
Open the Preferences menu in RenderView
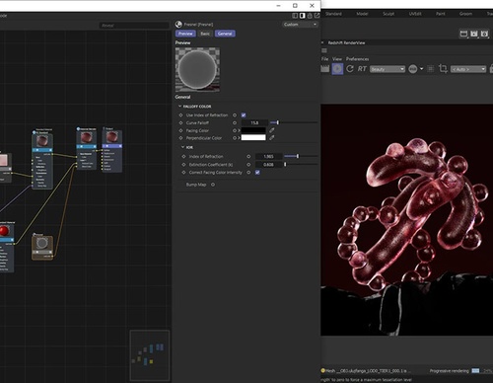point(357,59)
